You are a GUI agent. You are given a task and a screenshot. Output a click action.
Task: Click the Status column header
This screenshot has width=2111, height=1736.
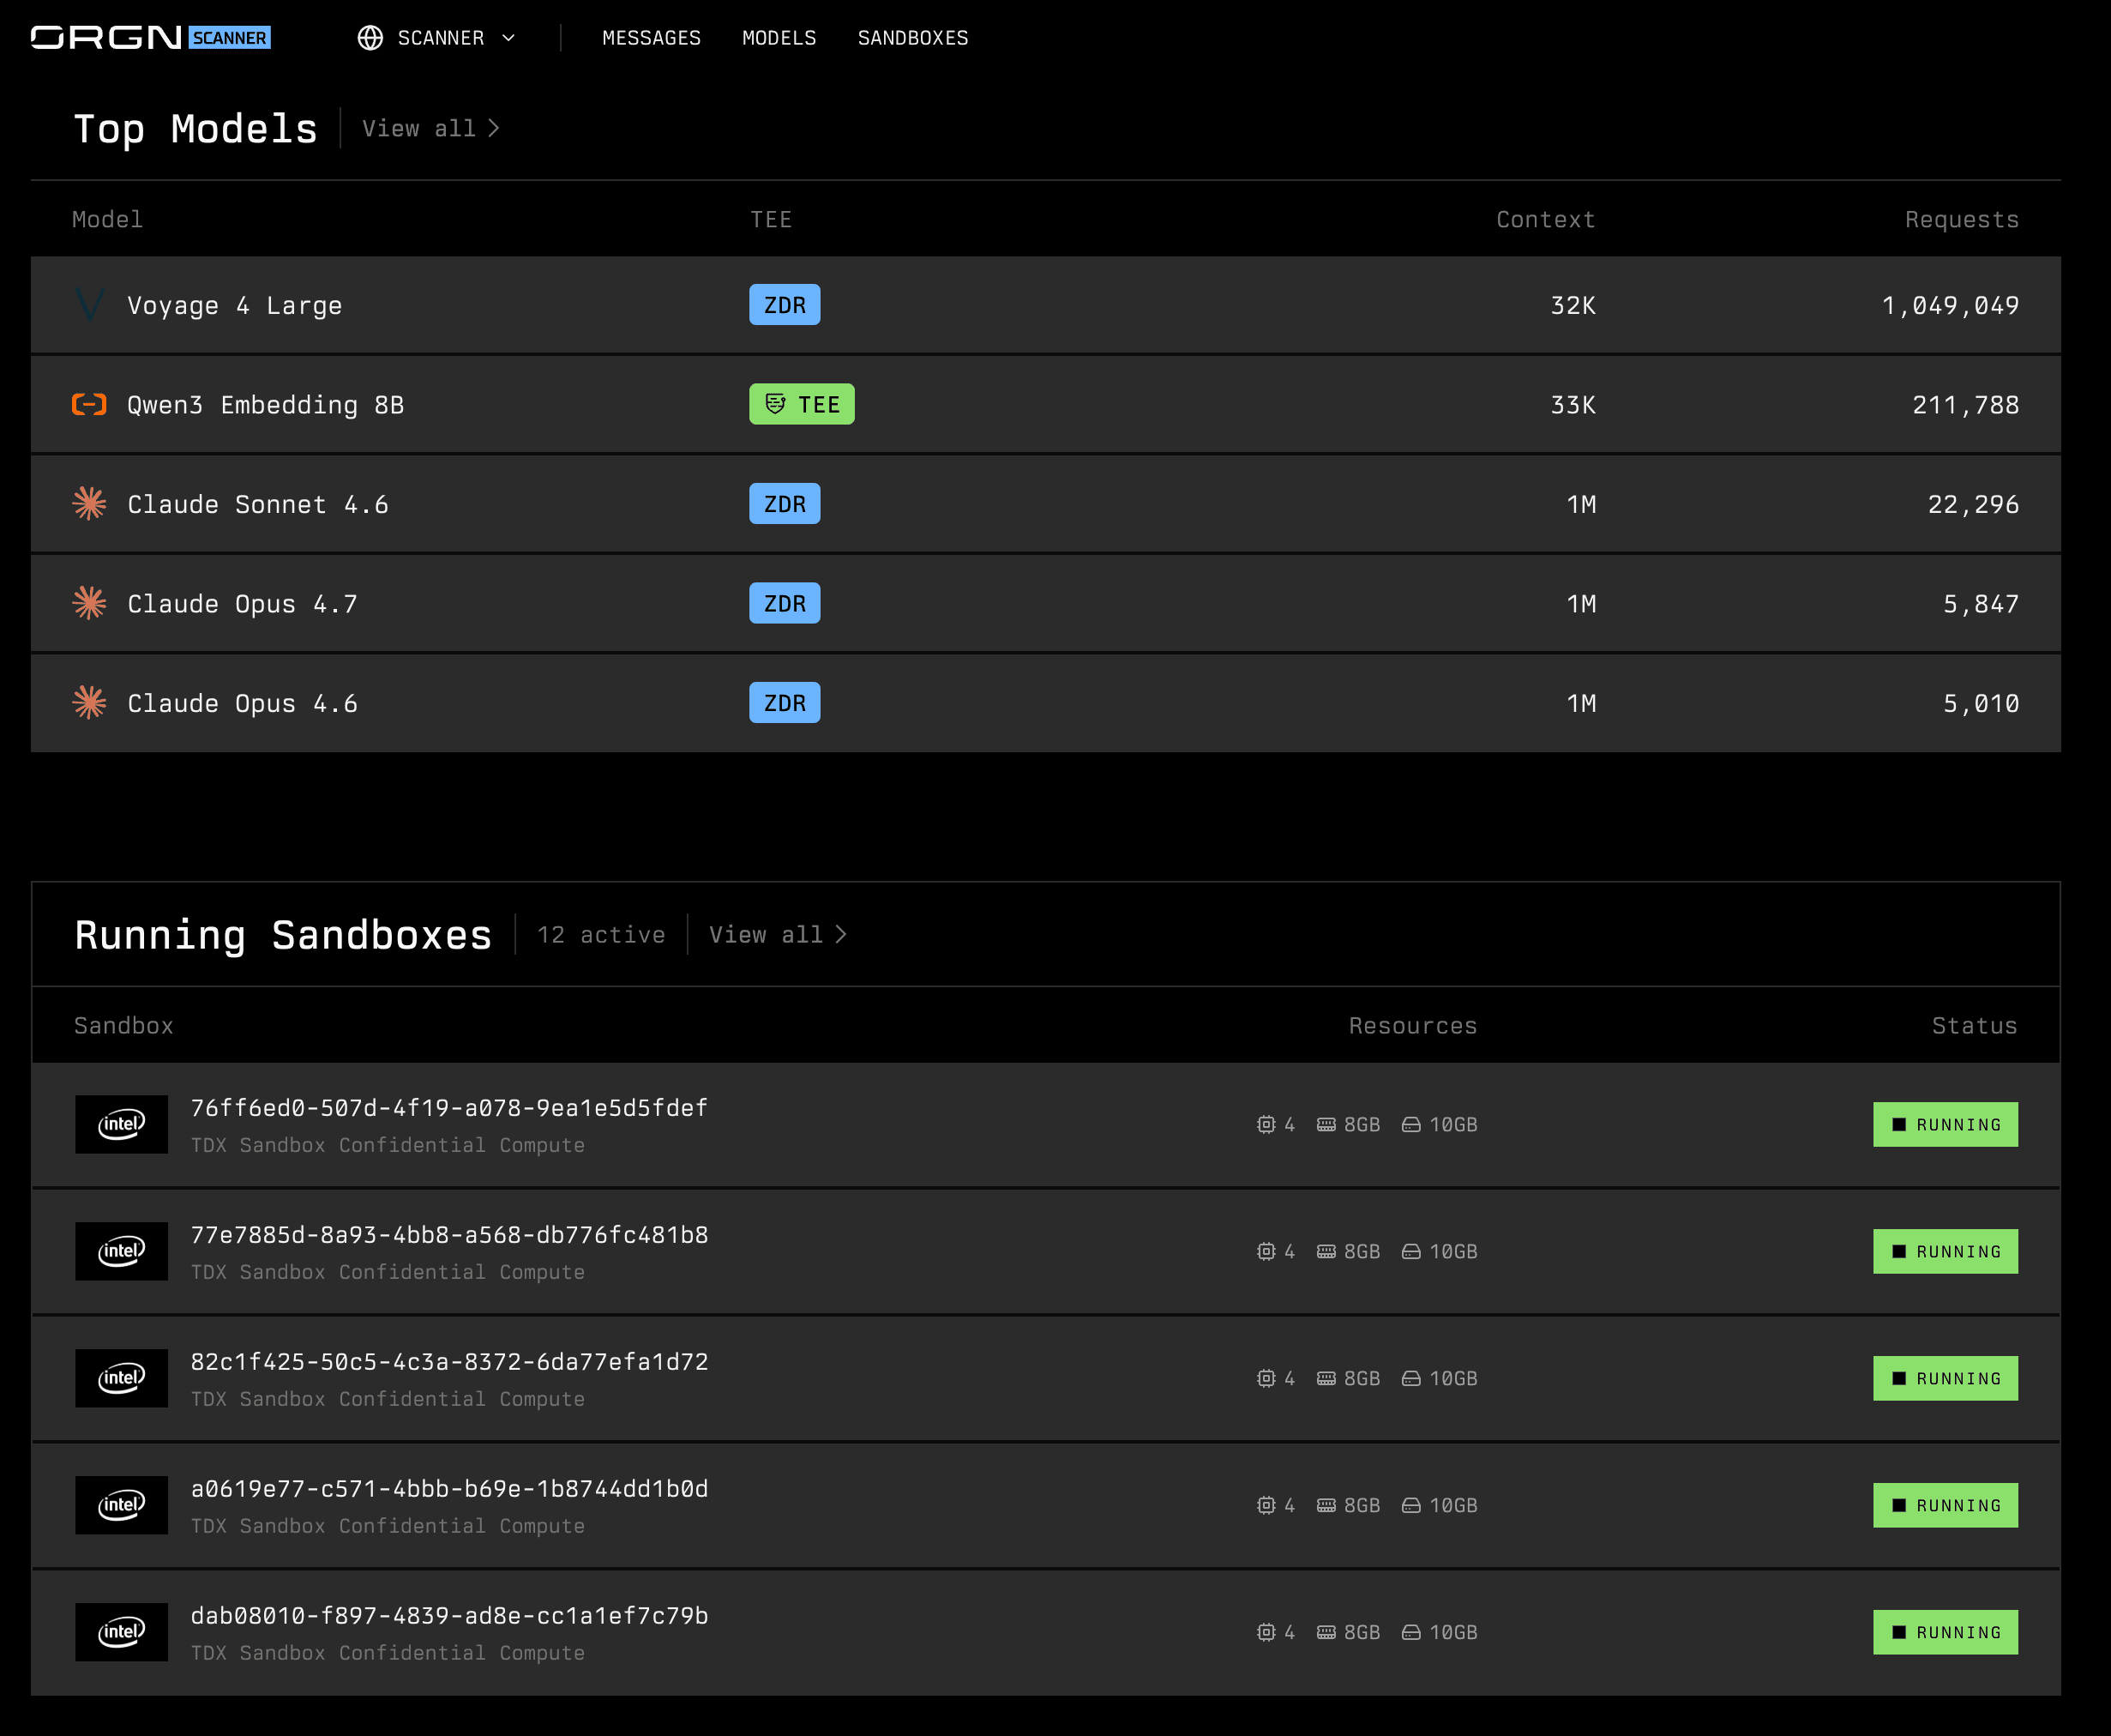(x=1975, y=1026)
